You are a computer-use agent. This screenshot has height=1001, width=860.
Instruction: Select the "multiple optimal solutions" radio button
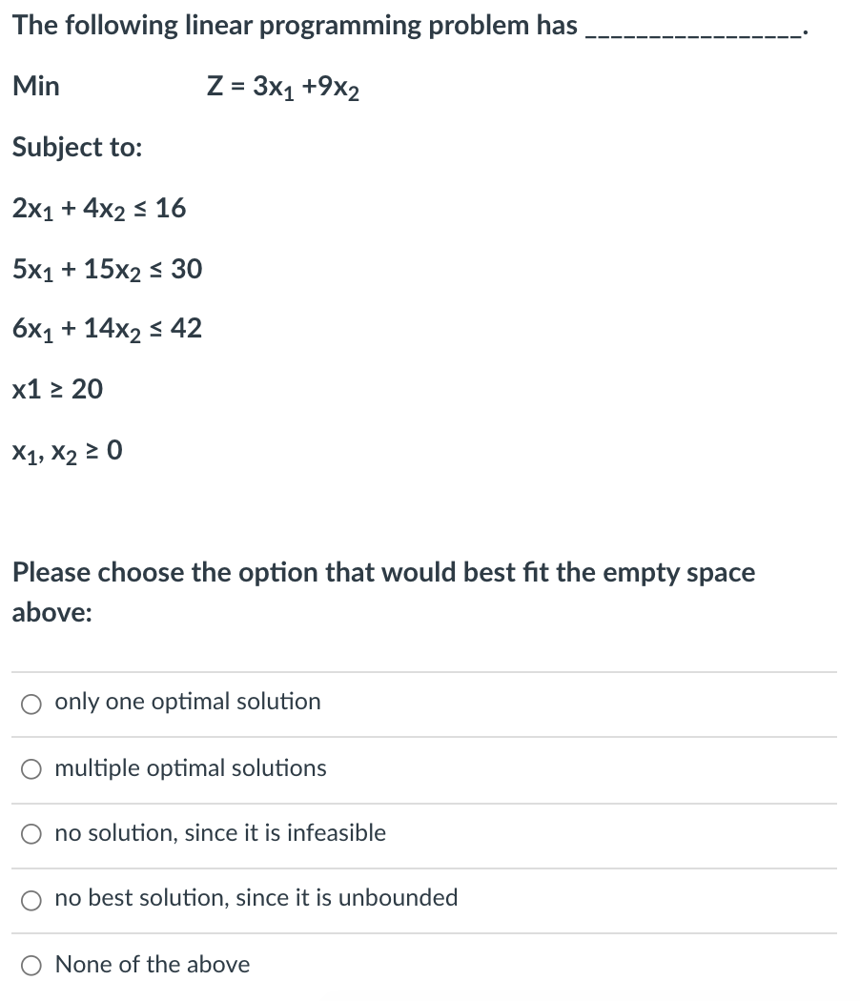(x=31, y=768)
